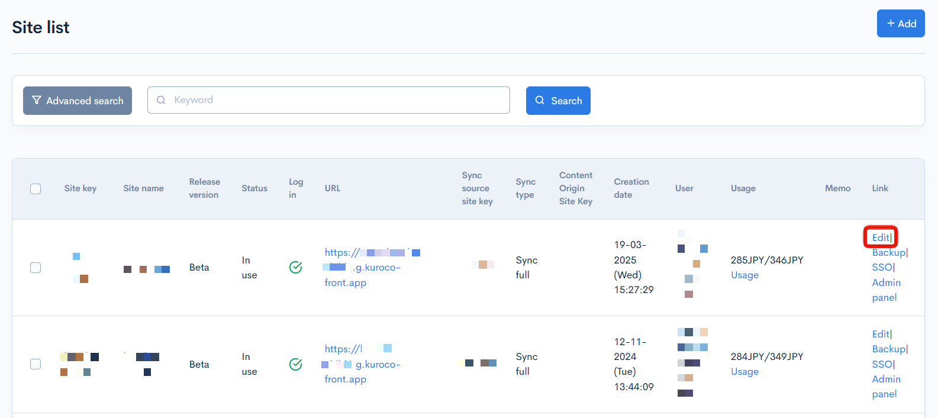The height and width of the screenshot is (418, 938).
Task: Click the magnifier icon inside the Keyword field
Action: (161, 100)
